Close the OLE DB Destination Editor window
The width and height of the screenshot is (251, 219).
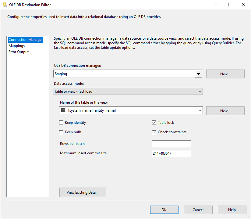[x=244, y=5]
